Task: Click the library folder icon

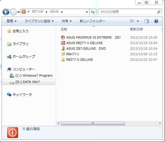Action: click(x=9, y=44)
